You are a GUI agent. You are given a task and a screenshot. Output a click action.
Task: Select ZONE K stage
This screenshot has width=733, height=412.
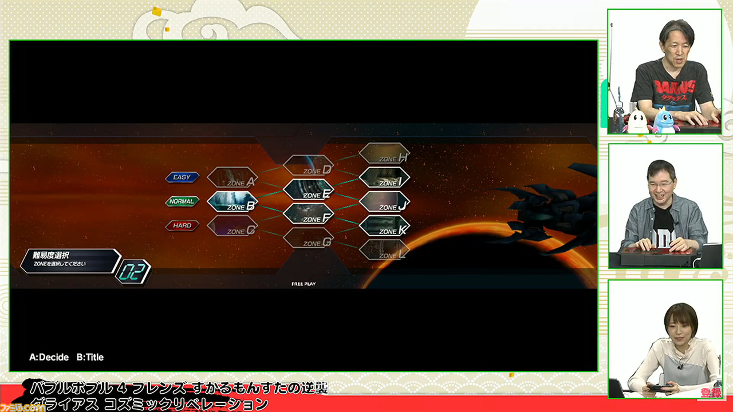coord(384,225)
